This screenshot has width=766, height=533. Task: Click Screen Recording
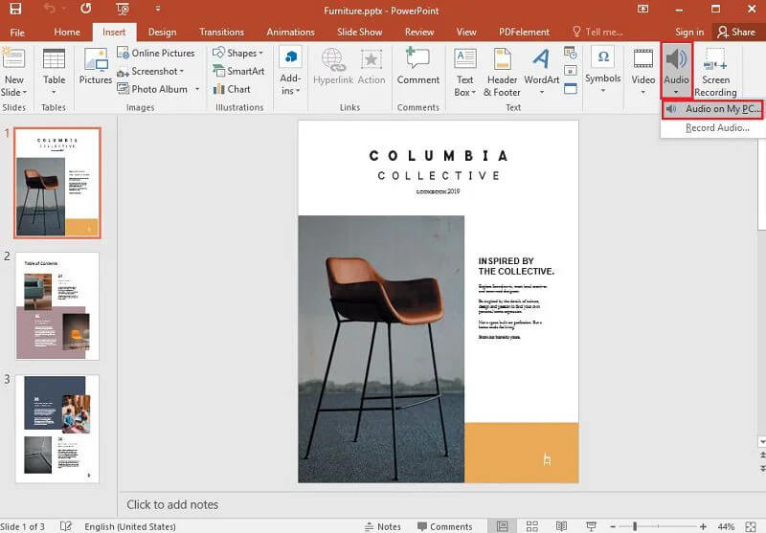715,72
